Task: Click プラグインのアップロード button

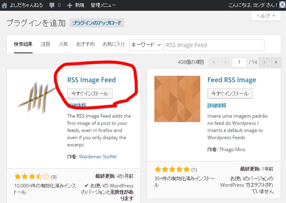Action: [97, 23]
